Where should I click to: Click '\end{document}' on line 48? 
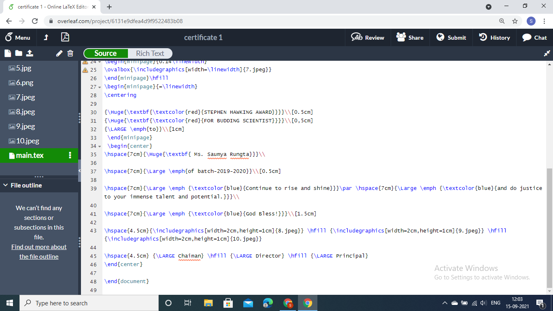(x=127, y=281)
